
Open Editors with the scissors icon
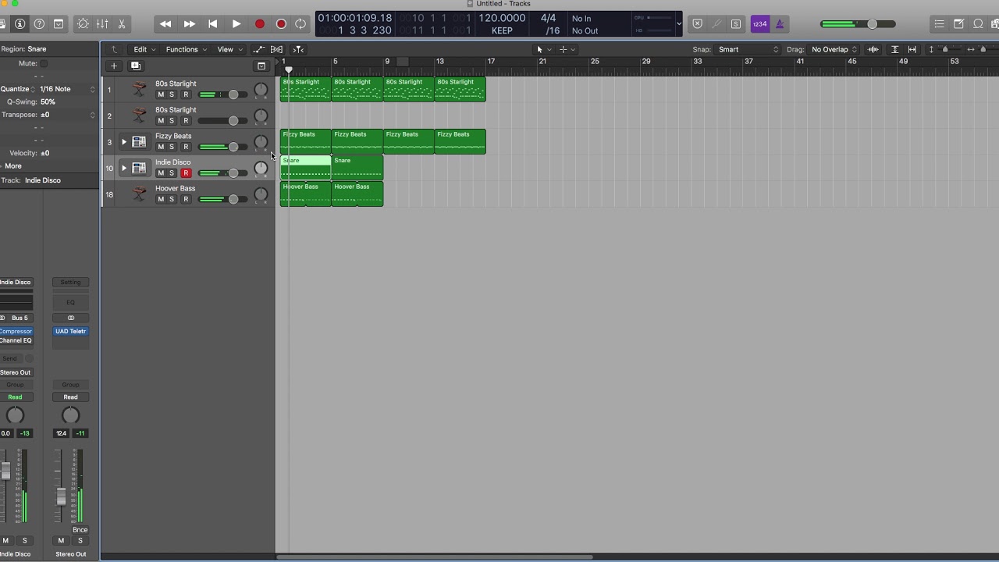click(122, 24)
